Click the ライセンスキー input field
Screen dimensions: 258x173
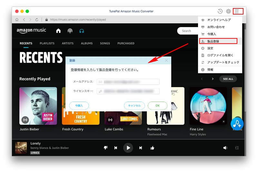coord(128,91)
